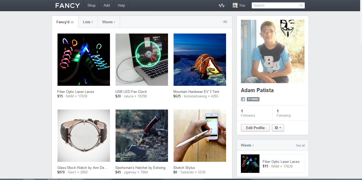Switch to the Lists tab

[88, 22]
